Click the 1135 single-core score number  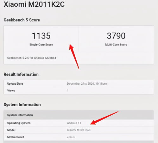pos(41,36)
